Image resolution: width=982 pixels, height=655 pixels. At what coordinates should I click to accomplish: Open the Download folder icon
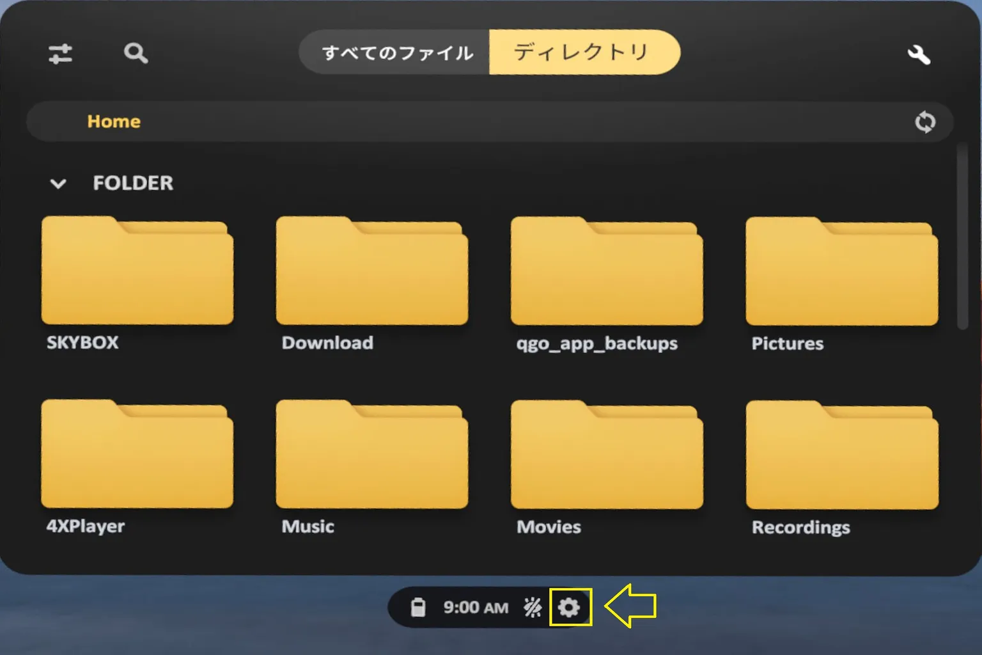tap(372, 270)
